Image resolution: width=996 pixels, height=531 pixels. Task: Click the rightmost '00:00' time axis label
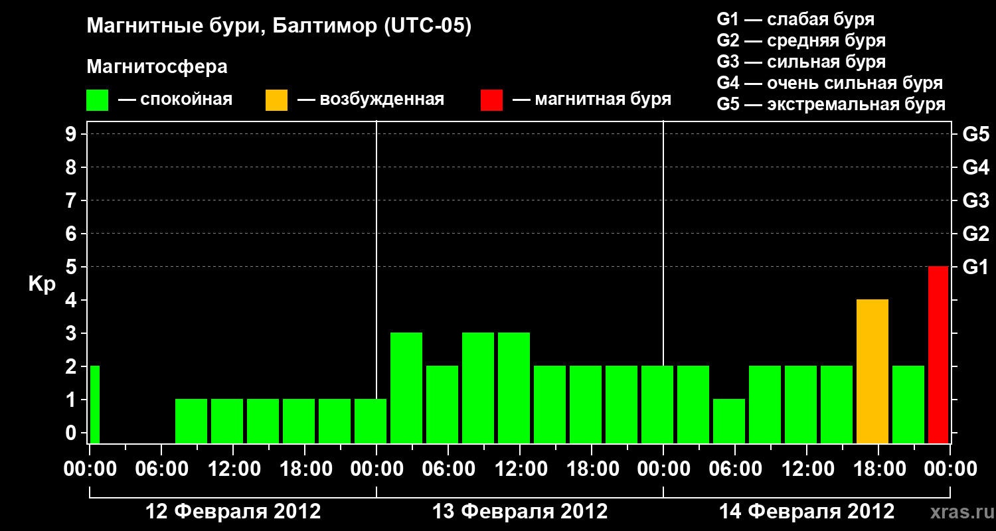(950, 469)
